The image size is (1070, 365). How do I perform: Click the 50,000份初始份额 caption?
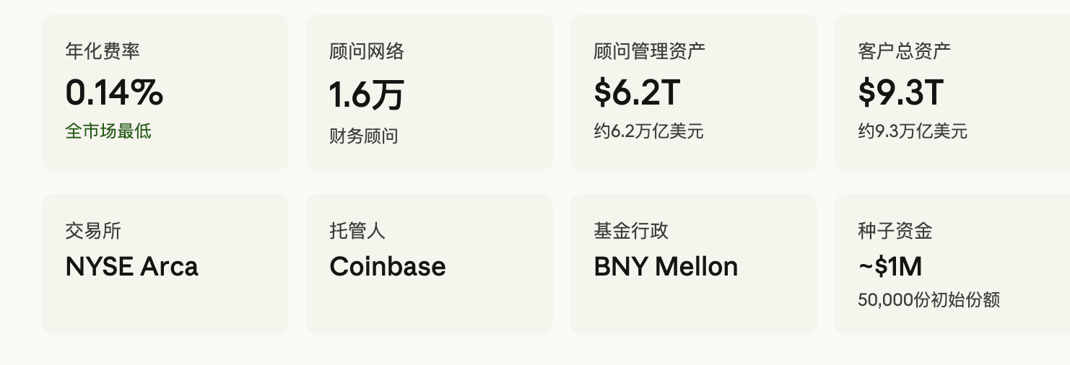[928, 300]
